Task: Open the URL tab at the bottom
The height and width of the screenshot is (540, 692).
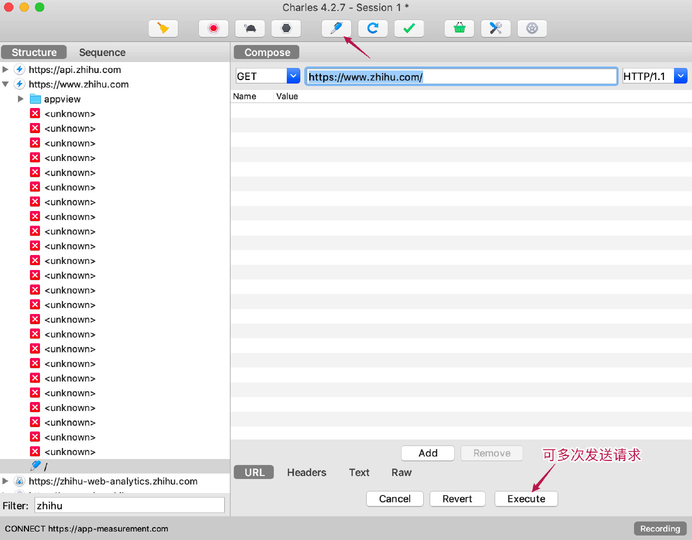Action: point(254,472)
